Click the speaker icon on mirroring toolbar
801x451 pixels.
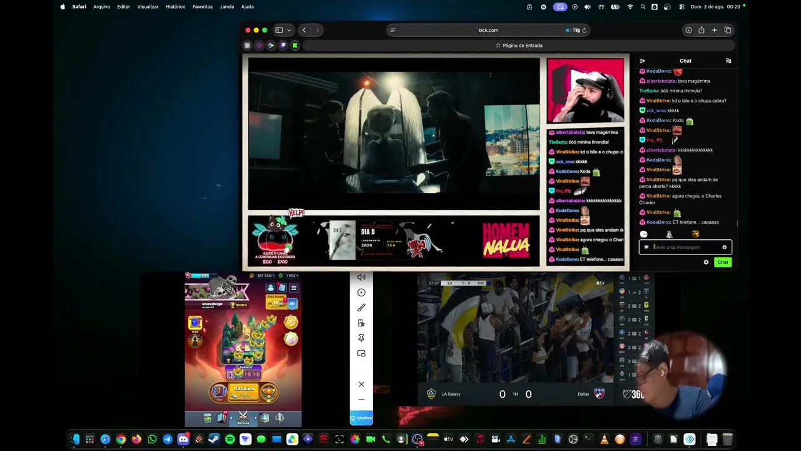361,277
